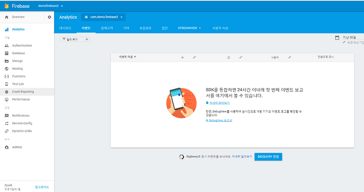Click Crash Reporting label

pyautogui.click(x=23, y=92)
